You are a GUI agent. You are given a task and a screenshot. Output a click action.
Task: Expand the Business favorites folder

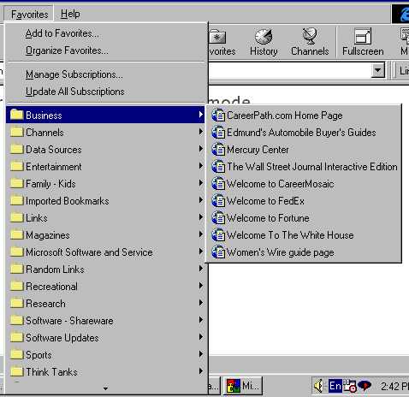[x=105, y=115]
